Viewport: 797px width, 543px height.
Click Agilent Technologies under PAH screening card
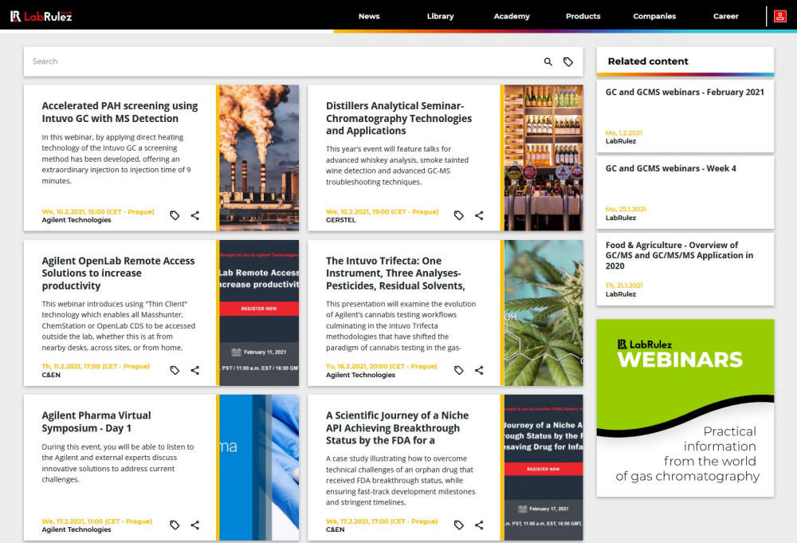pos(77,220)
